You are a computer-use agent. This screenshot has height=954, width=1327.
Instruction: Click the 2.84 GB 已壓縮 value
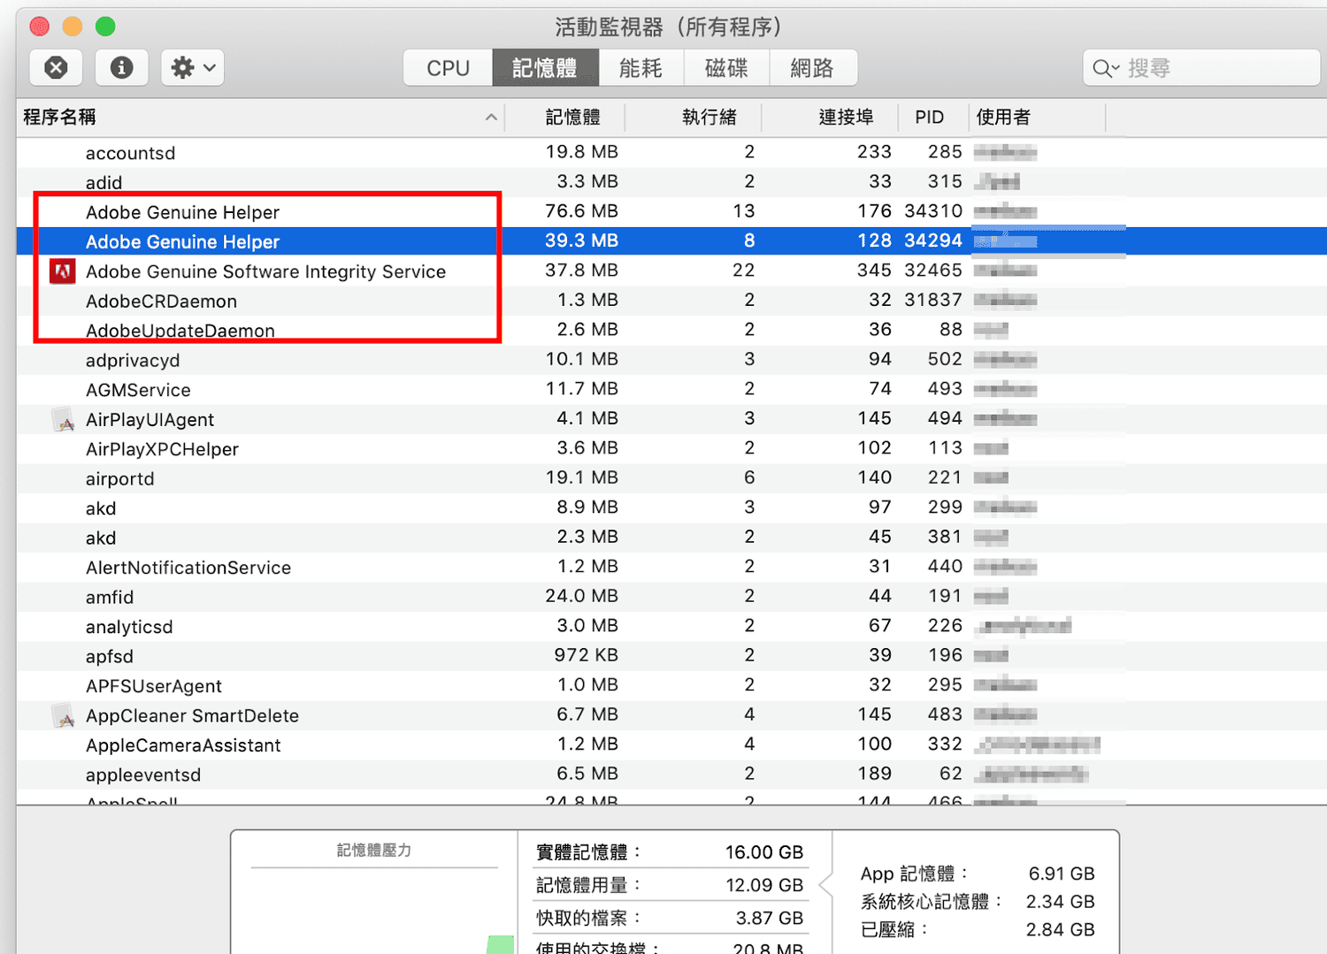click(x=1060, y=930)
